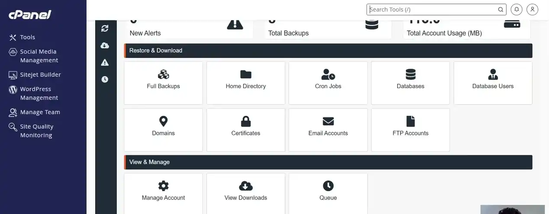Open the Queue tile
Viewport: 549px width, 214px height.
(x=328, y=193)
